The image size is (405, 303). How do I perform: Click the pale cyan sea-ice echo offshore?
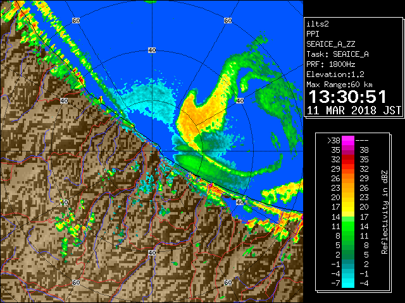153,100
